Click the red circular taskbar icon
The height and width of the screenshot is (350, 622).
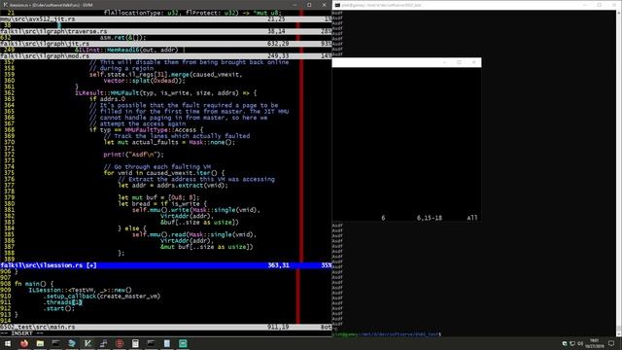coord(120,343)
